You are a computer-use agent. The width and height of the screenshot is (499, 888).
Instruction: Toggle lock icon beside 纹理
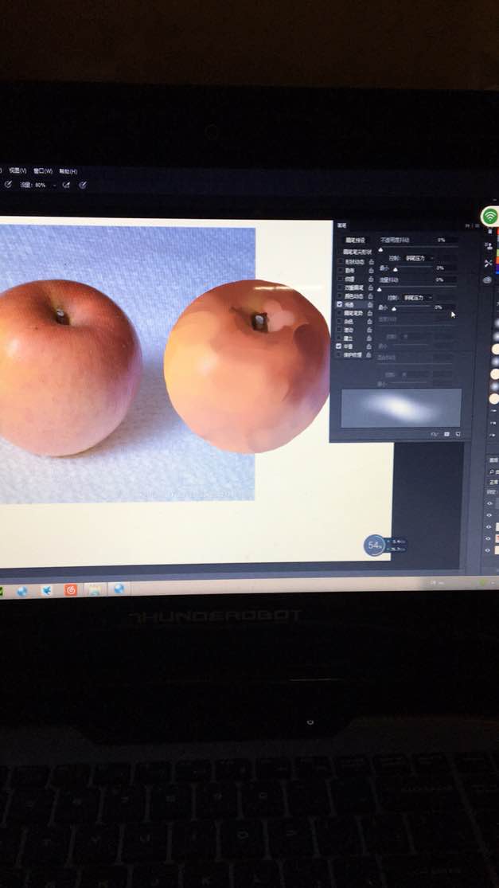371,279
